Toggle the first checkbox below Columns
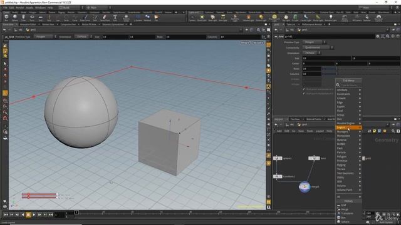 (304, 89)
